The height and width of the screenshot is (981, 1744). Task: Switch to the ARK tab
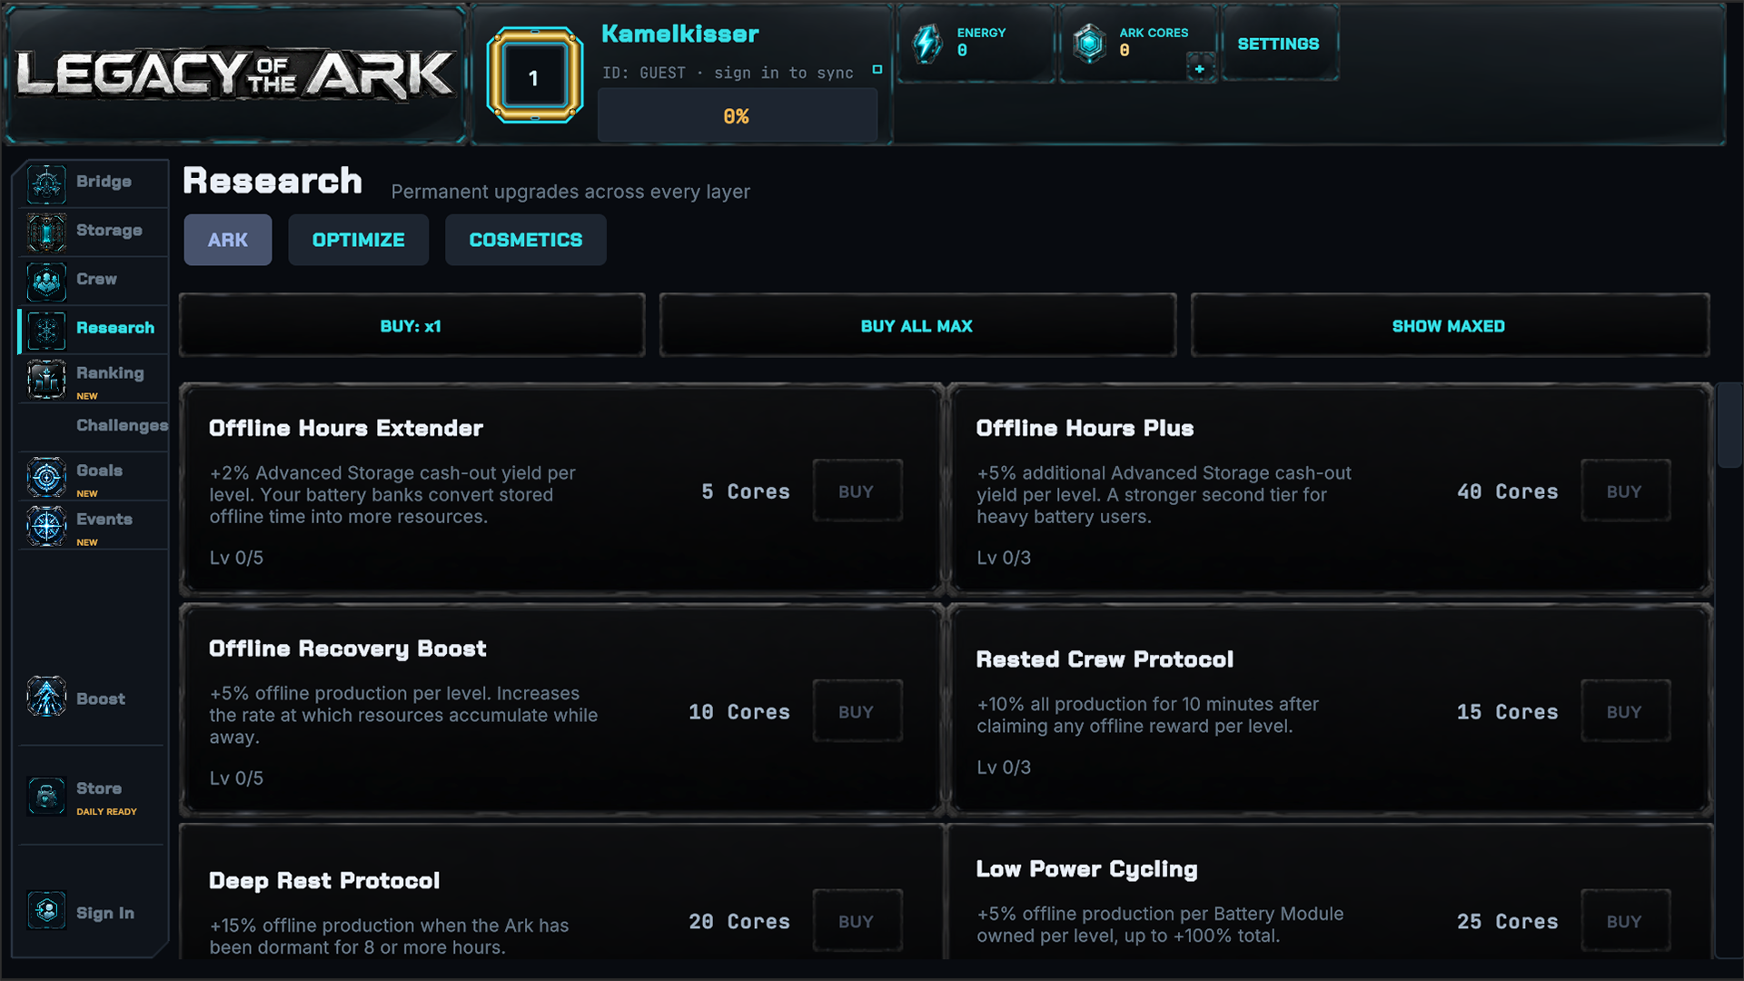point(227,240)
